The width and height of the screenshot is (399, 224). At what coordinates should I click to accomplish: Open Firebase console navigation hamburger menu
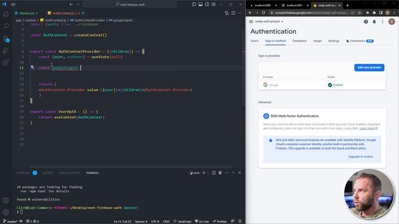click(x=251, y=22)
